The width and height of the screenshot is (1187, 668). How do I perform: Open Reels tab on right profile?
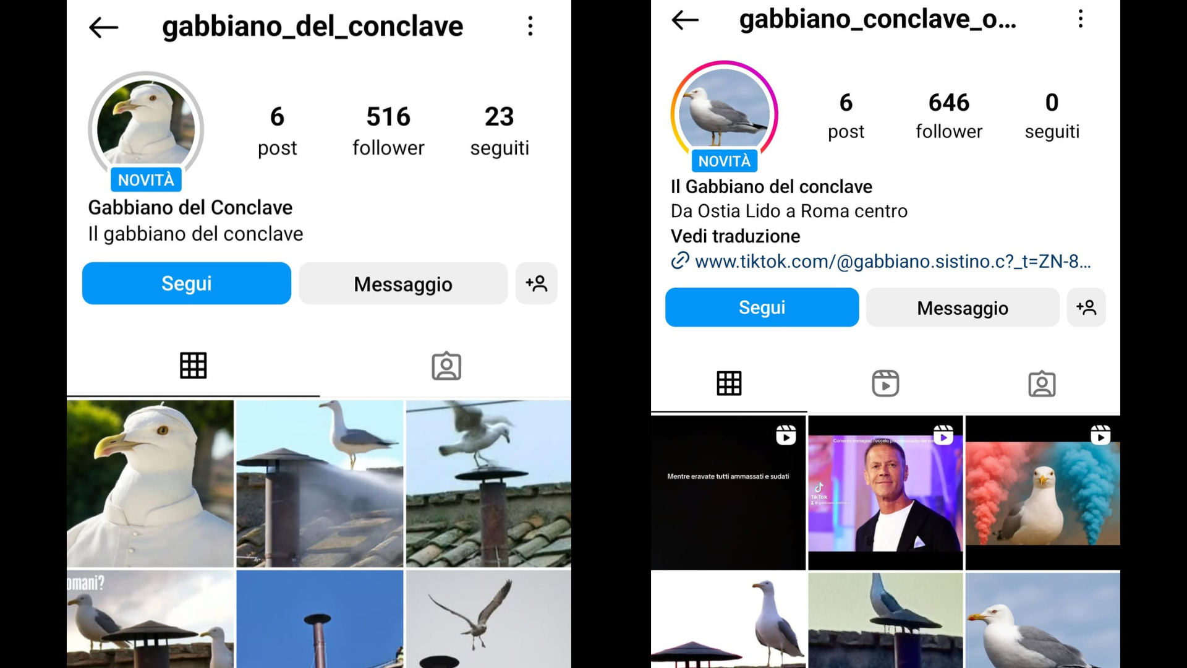885,383
